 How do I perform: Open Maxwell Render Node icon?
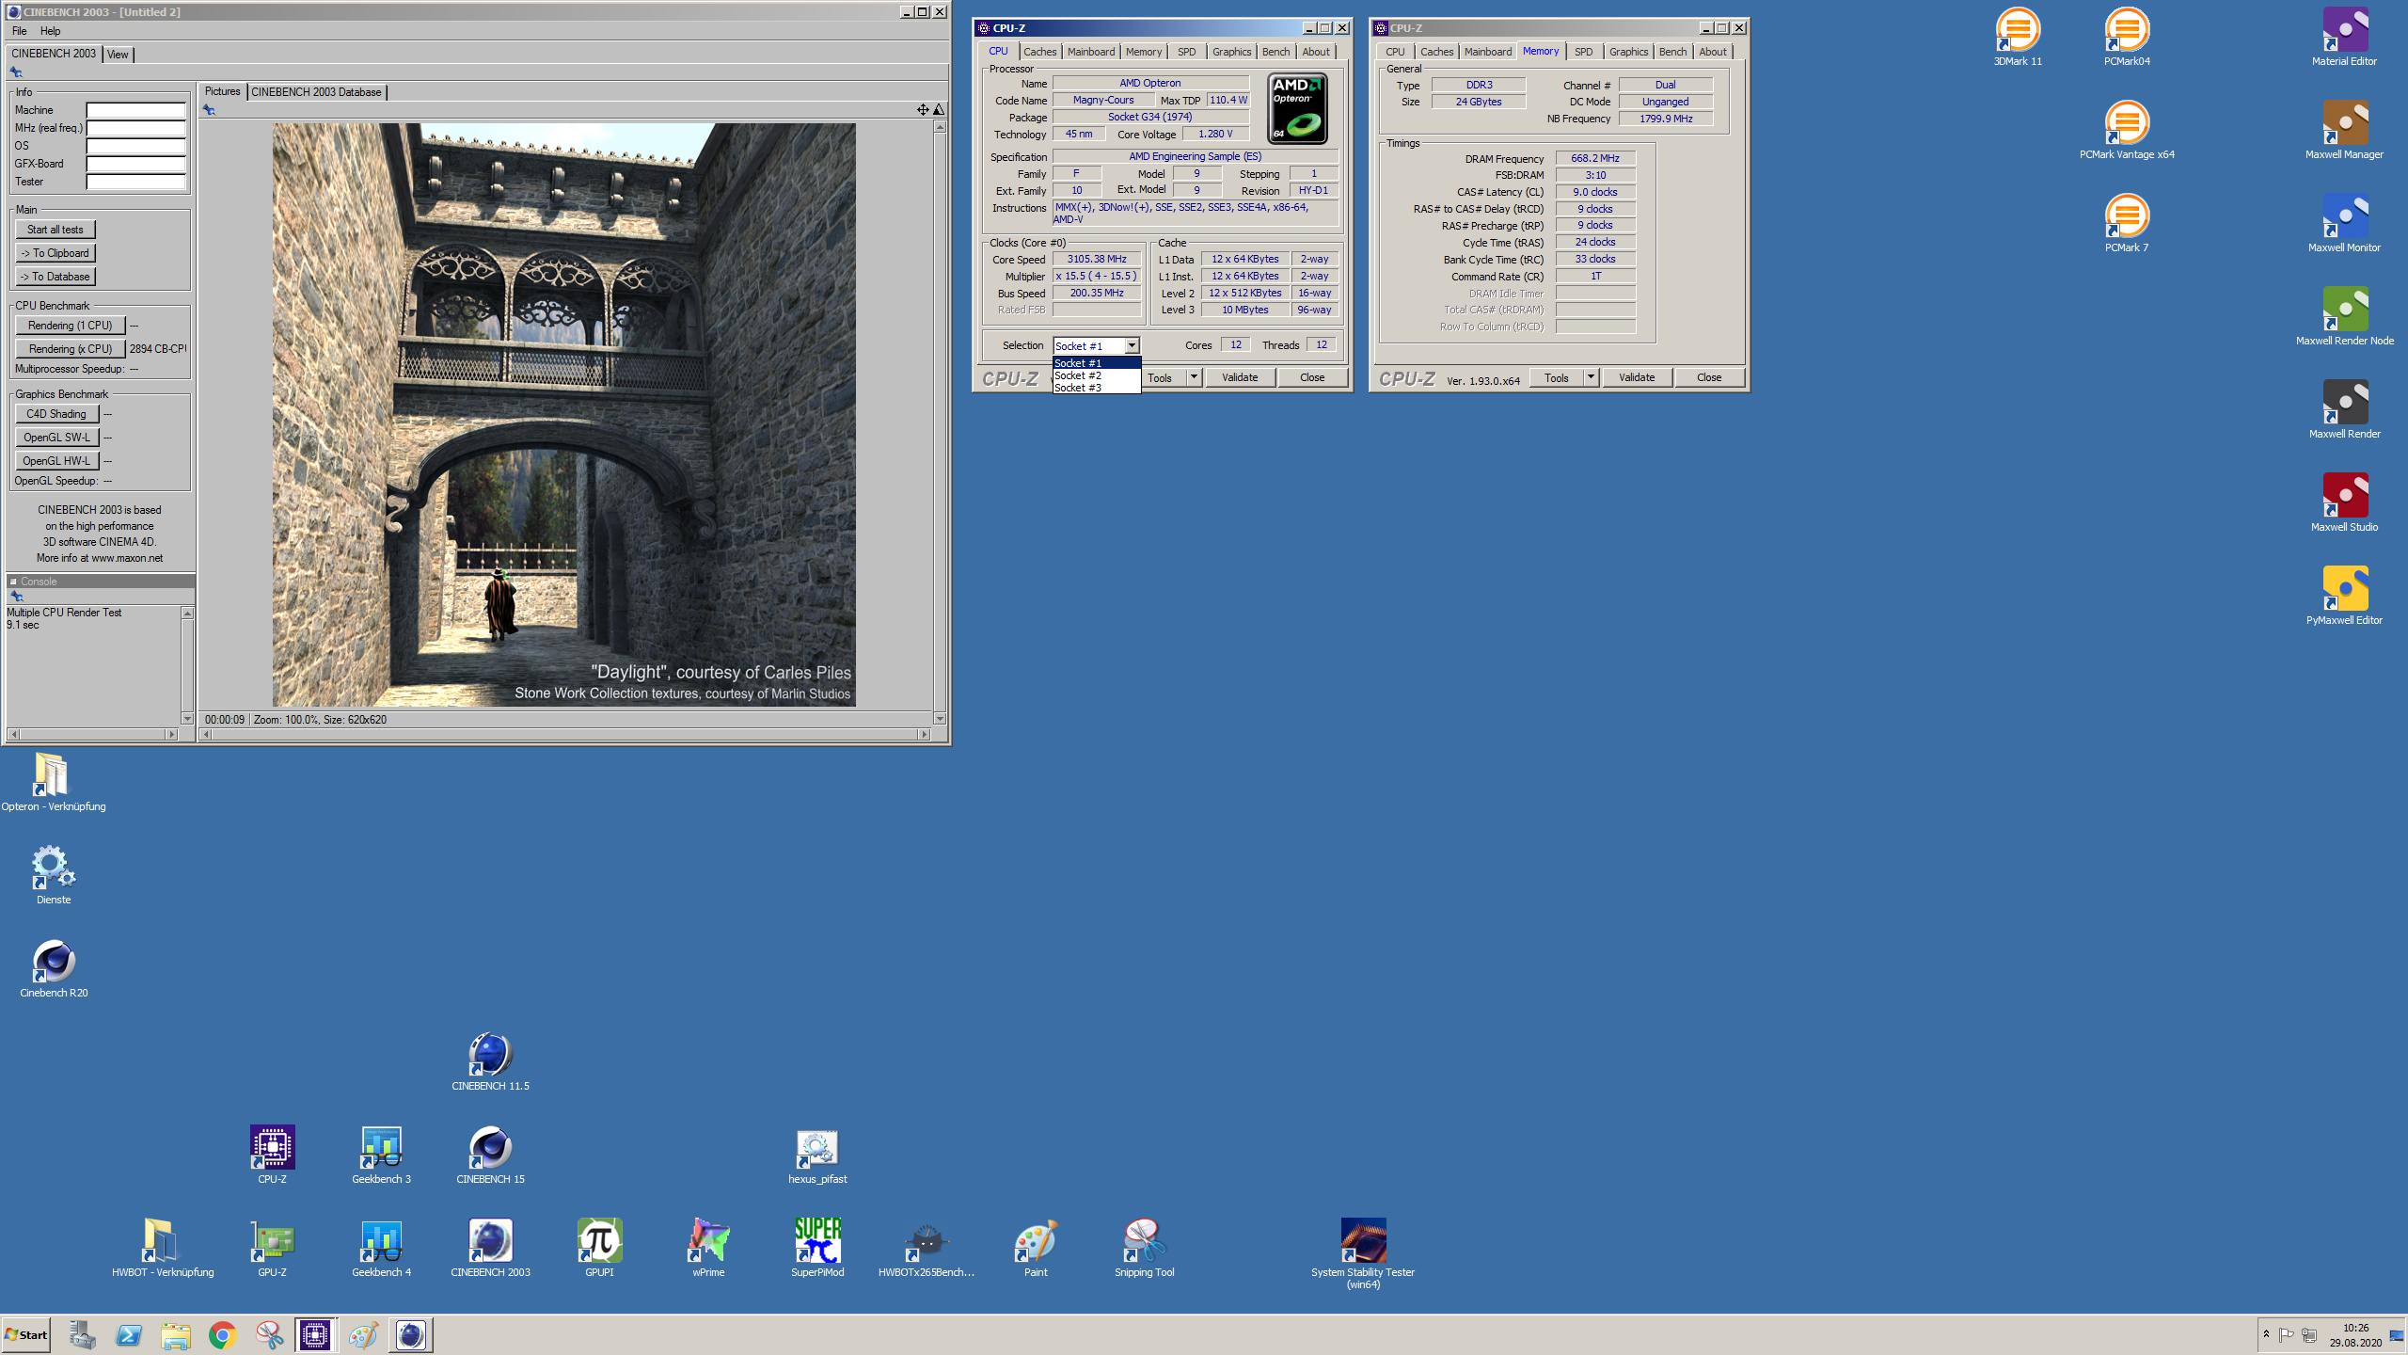coord(2344,317)
